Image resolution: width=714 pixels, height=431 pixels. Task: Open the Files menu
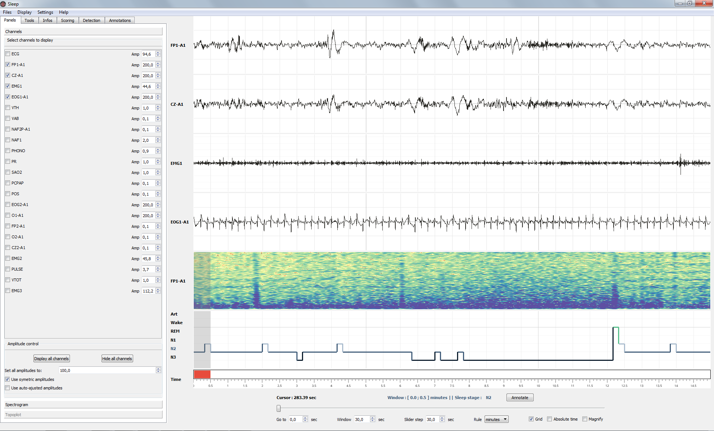[x=7, y=12]
